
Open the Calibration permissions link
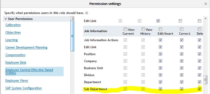coord(13,25)
